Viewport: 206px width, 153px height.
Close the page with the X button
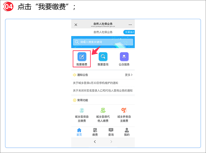(x=76, y=25)
